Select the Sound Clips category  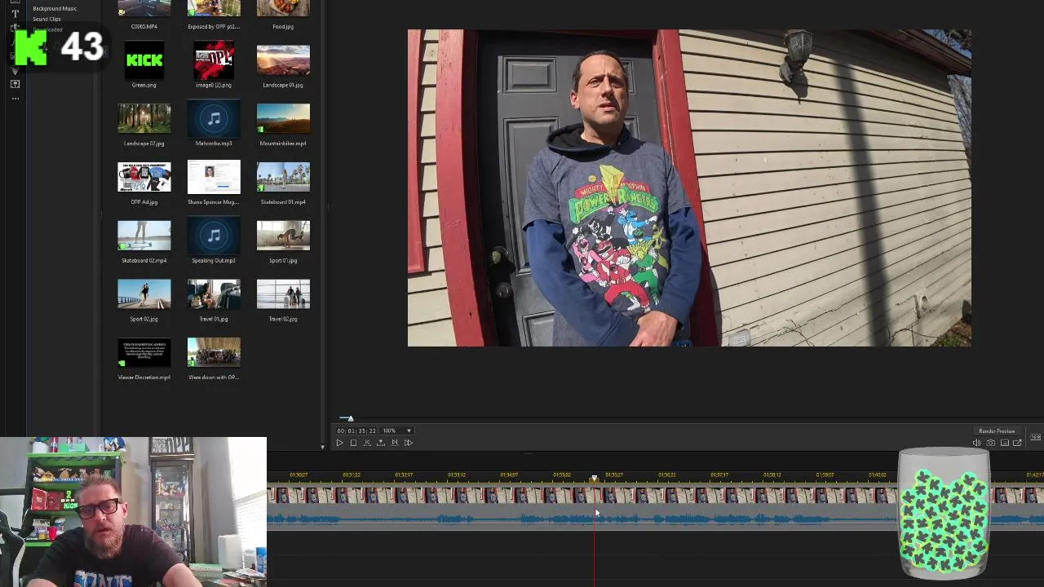point(46,19)
